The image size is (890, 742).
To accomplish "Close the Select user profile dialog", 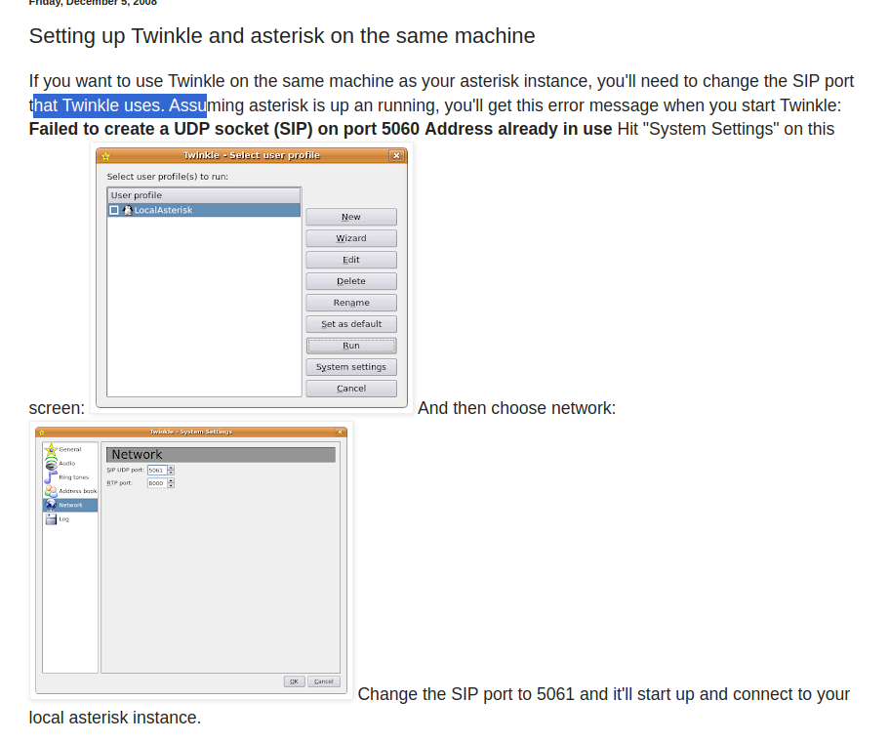I will pyautogui.click(x=395, y=155).
